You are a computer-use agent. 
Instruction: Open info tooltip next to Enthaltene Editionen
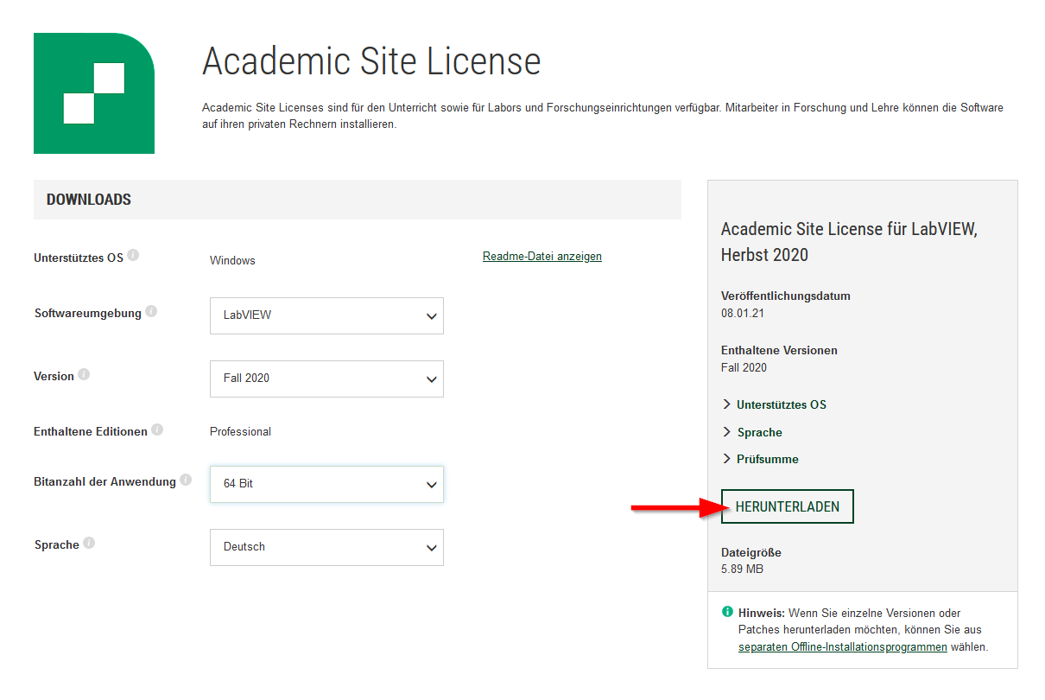tap(157, 430)
